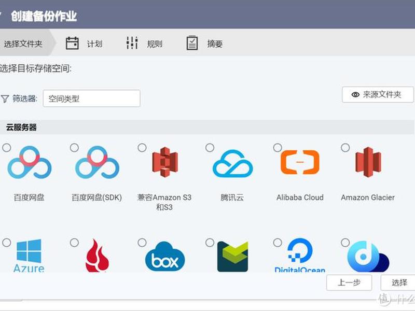Open the 空间类型 filter dropdown
The image size is (415, 311).
(92, 98)
